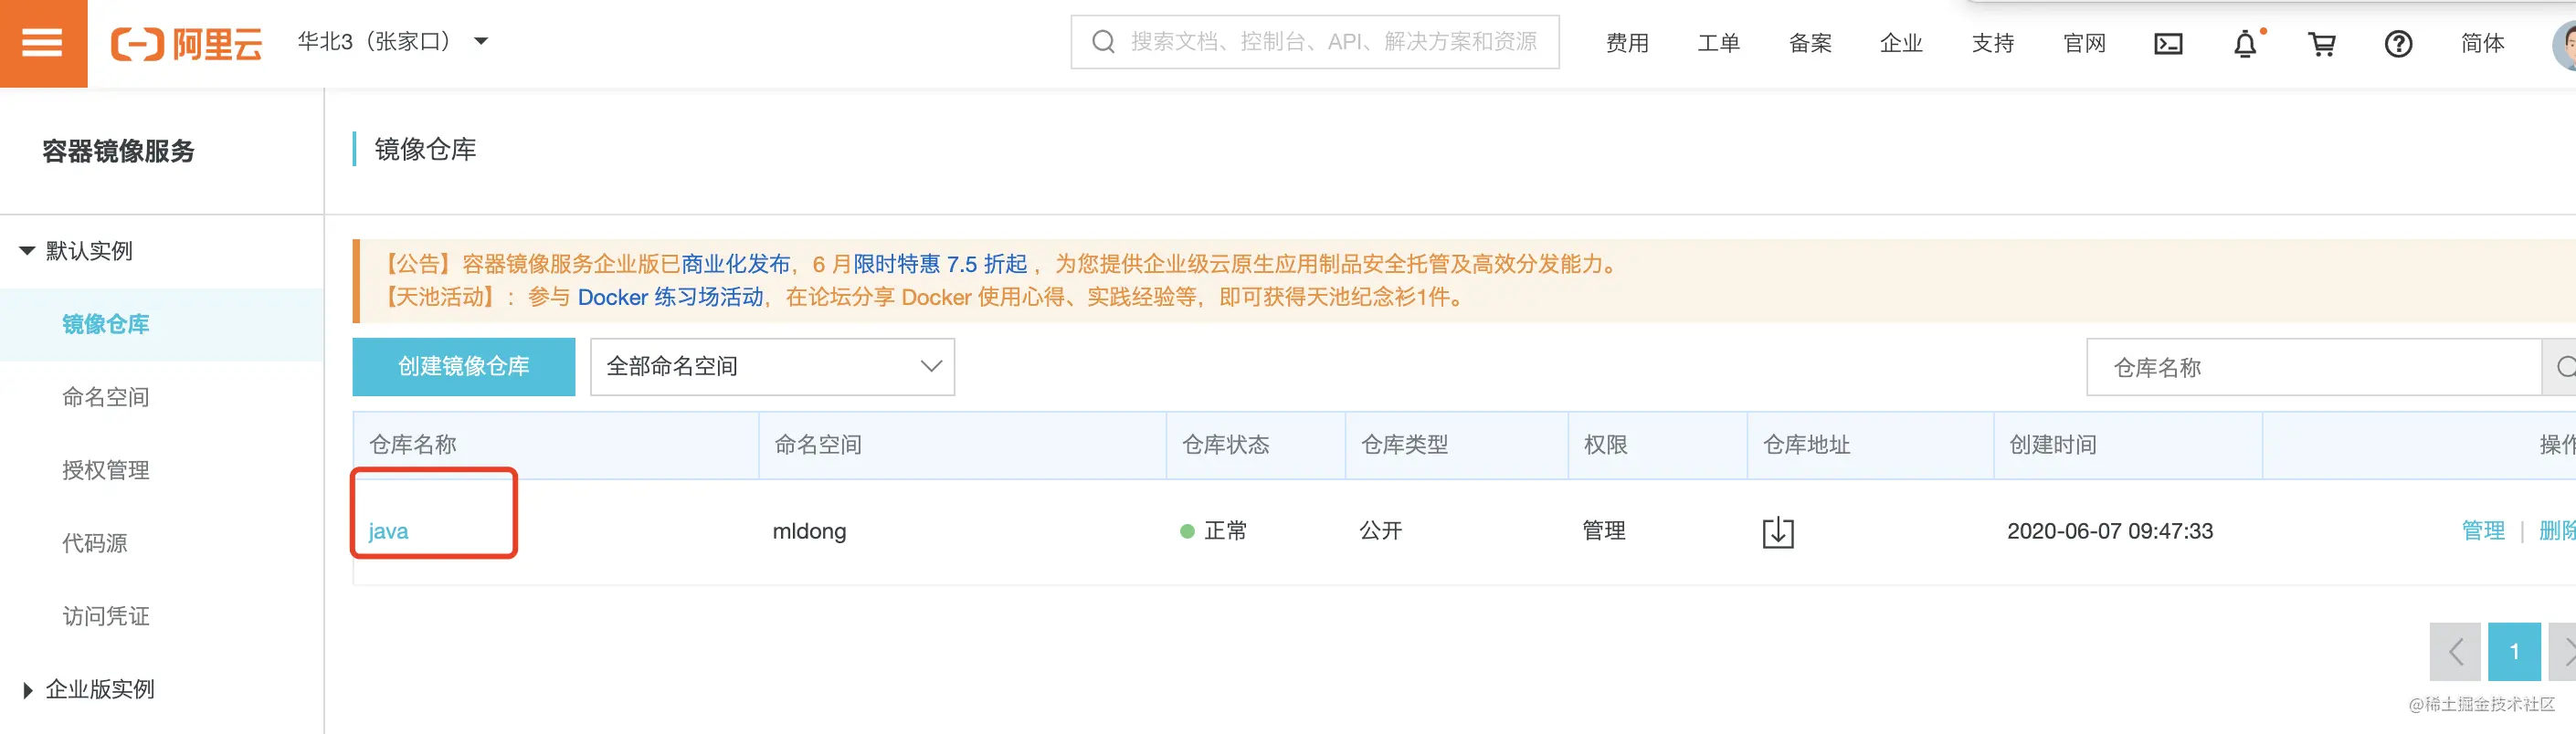Click the repository address download icon
The width and height of the screenshot is (2576, 734).
coord(1777,532)
